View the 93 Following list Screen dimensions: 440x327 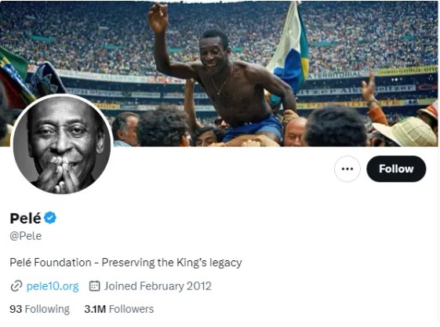(39, 309)
